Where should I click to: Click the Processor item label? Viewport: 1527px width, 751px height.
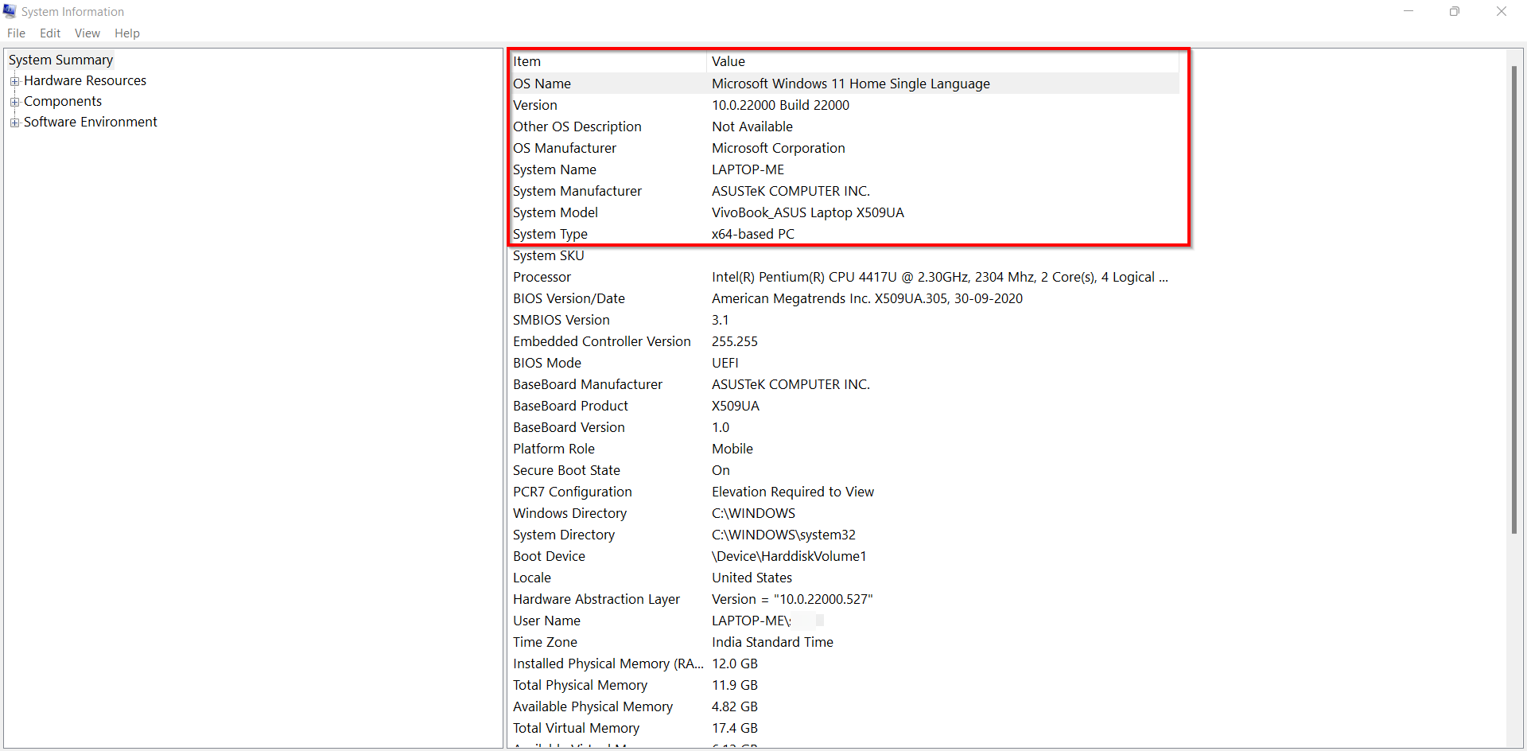(542, 277)
